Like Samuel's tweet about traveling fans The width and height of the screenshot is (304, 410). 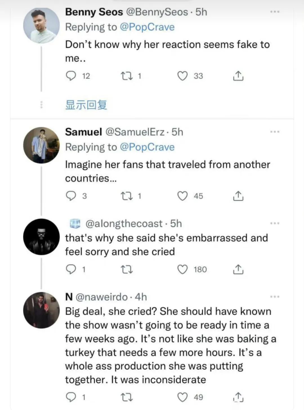pos(182,196)
